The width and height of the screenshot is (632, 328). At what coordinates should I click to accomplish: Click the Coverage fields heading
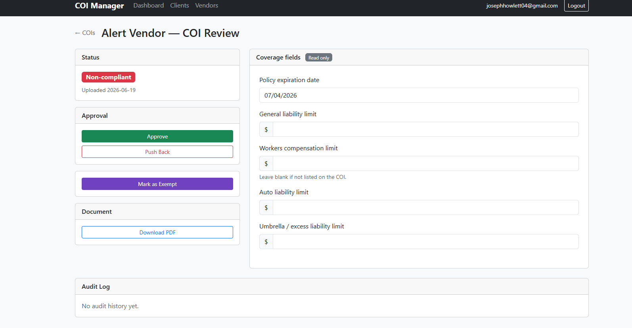coord(278,58)
